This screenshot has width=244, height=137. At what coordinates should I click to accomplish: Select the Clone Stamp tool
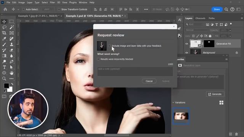click(11, 45)
